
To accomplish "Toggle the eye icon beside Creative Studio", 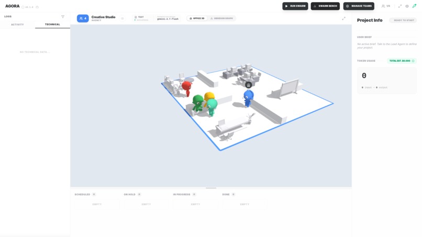I will (x=122, y=18).
